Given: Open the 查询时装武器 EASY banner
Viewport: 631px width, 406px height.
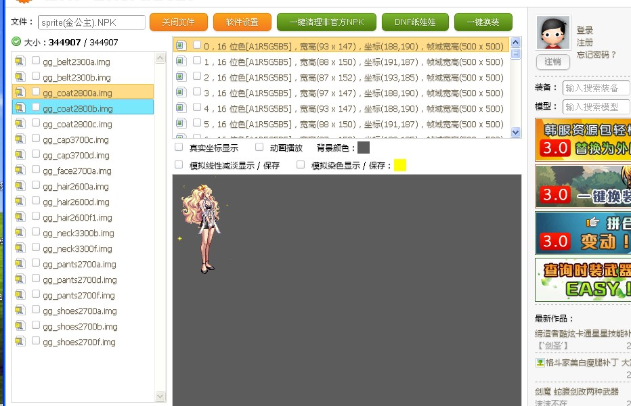Looking at the screenshot, I should coord(583,279).
